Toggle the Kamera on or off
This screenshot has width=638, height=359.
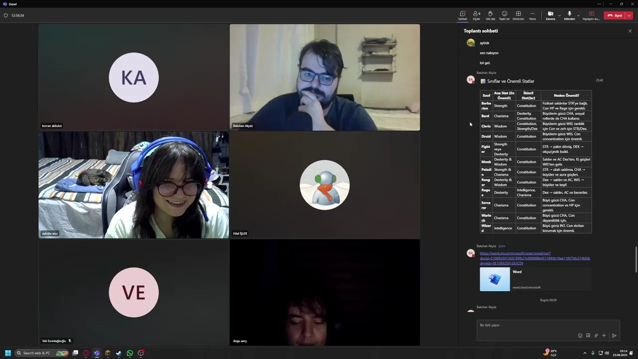click(550, 15)
